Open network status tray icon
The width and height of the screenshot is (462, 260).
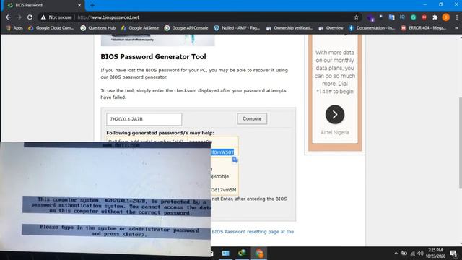(x=412, y=253)
